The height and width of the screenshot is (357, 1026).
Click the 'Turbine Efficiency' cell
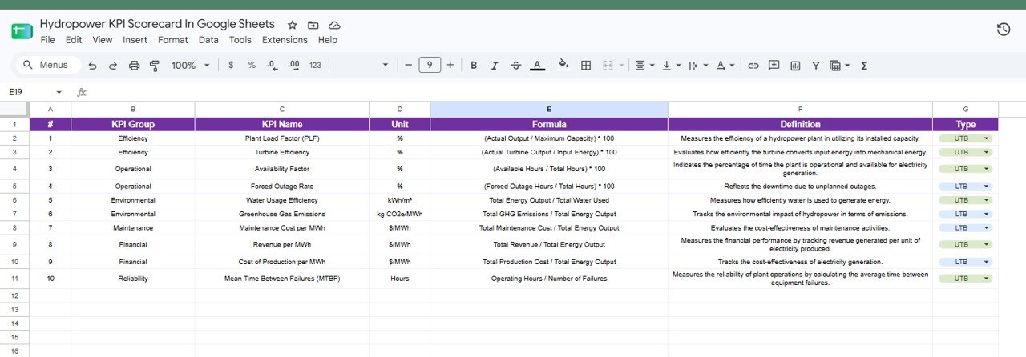(x=281, y=152)
